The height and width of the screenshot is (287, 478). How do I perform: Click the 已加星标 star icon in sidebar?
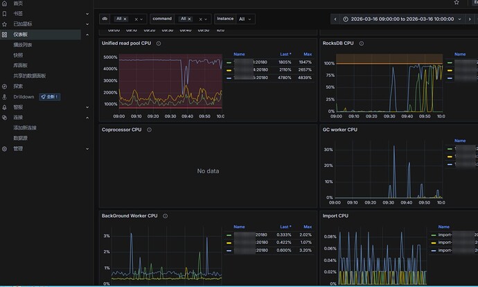pos(4,24)
